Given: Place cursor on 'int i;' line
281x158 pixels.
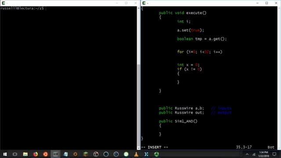Looking at the screenshot, I should [184, 22].
